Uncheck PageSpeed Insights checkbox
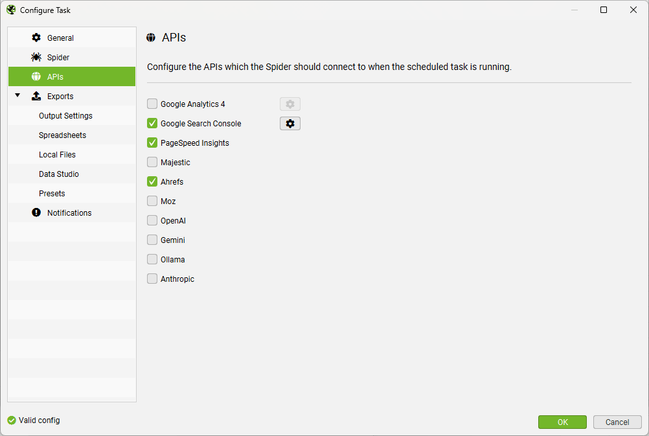The image size is (649, 436). [152, 143]
